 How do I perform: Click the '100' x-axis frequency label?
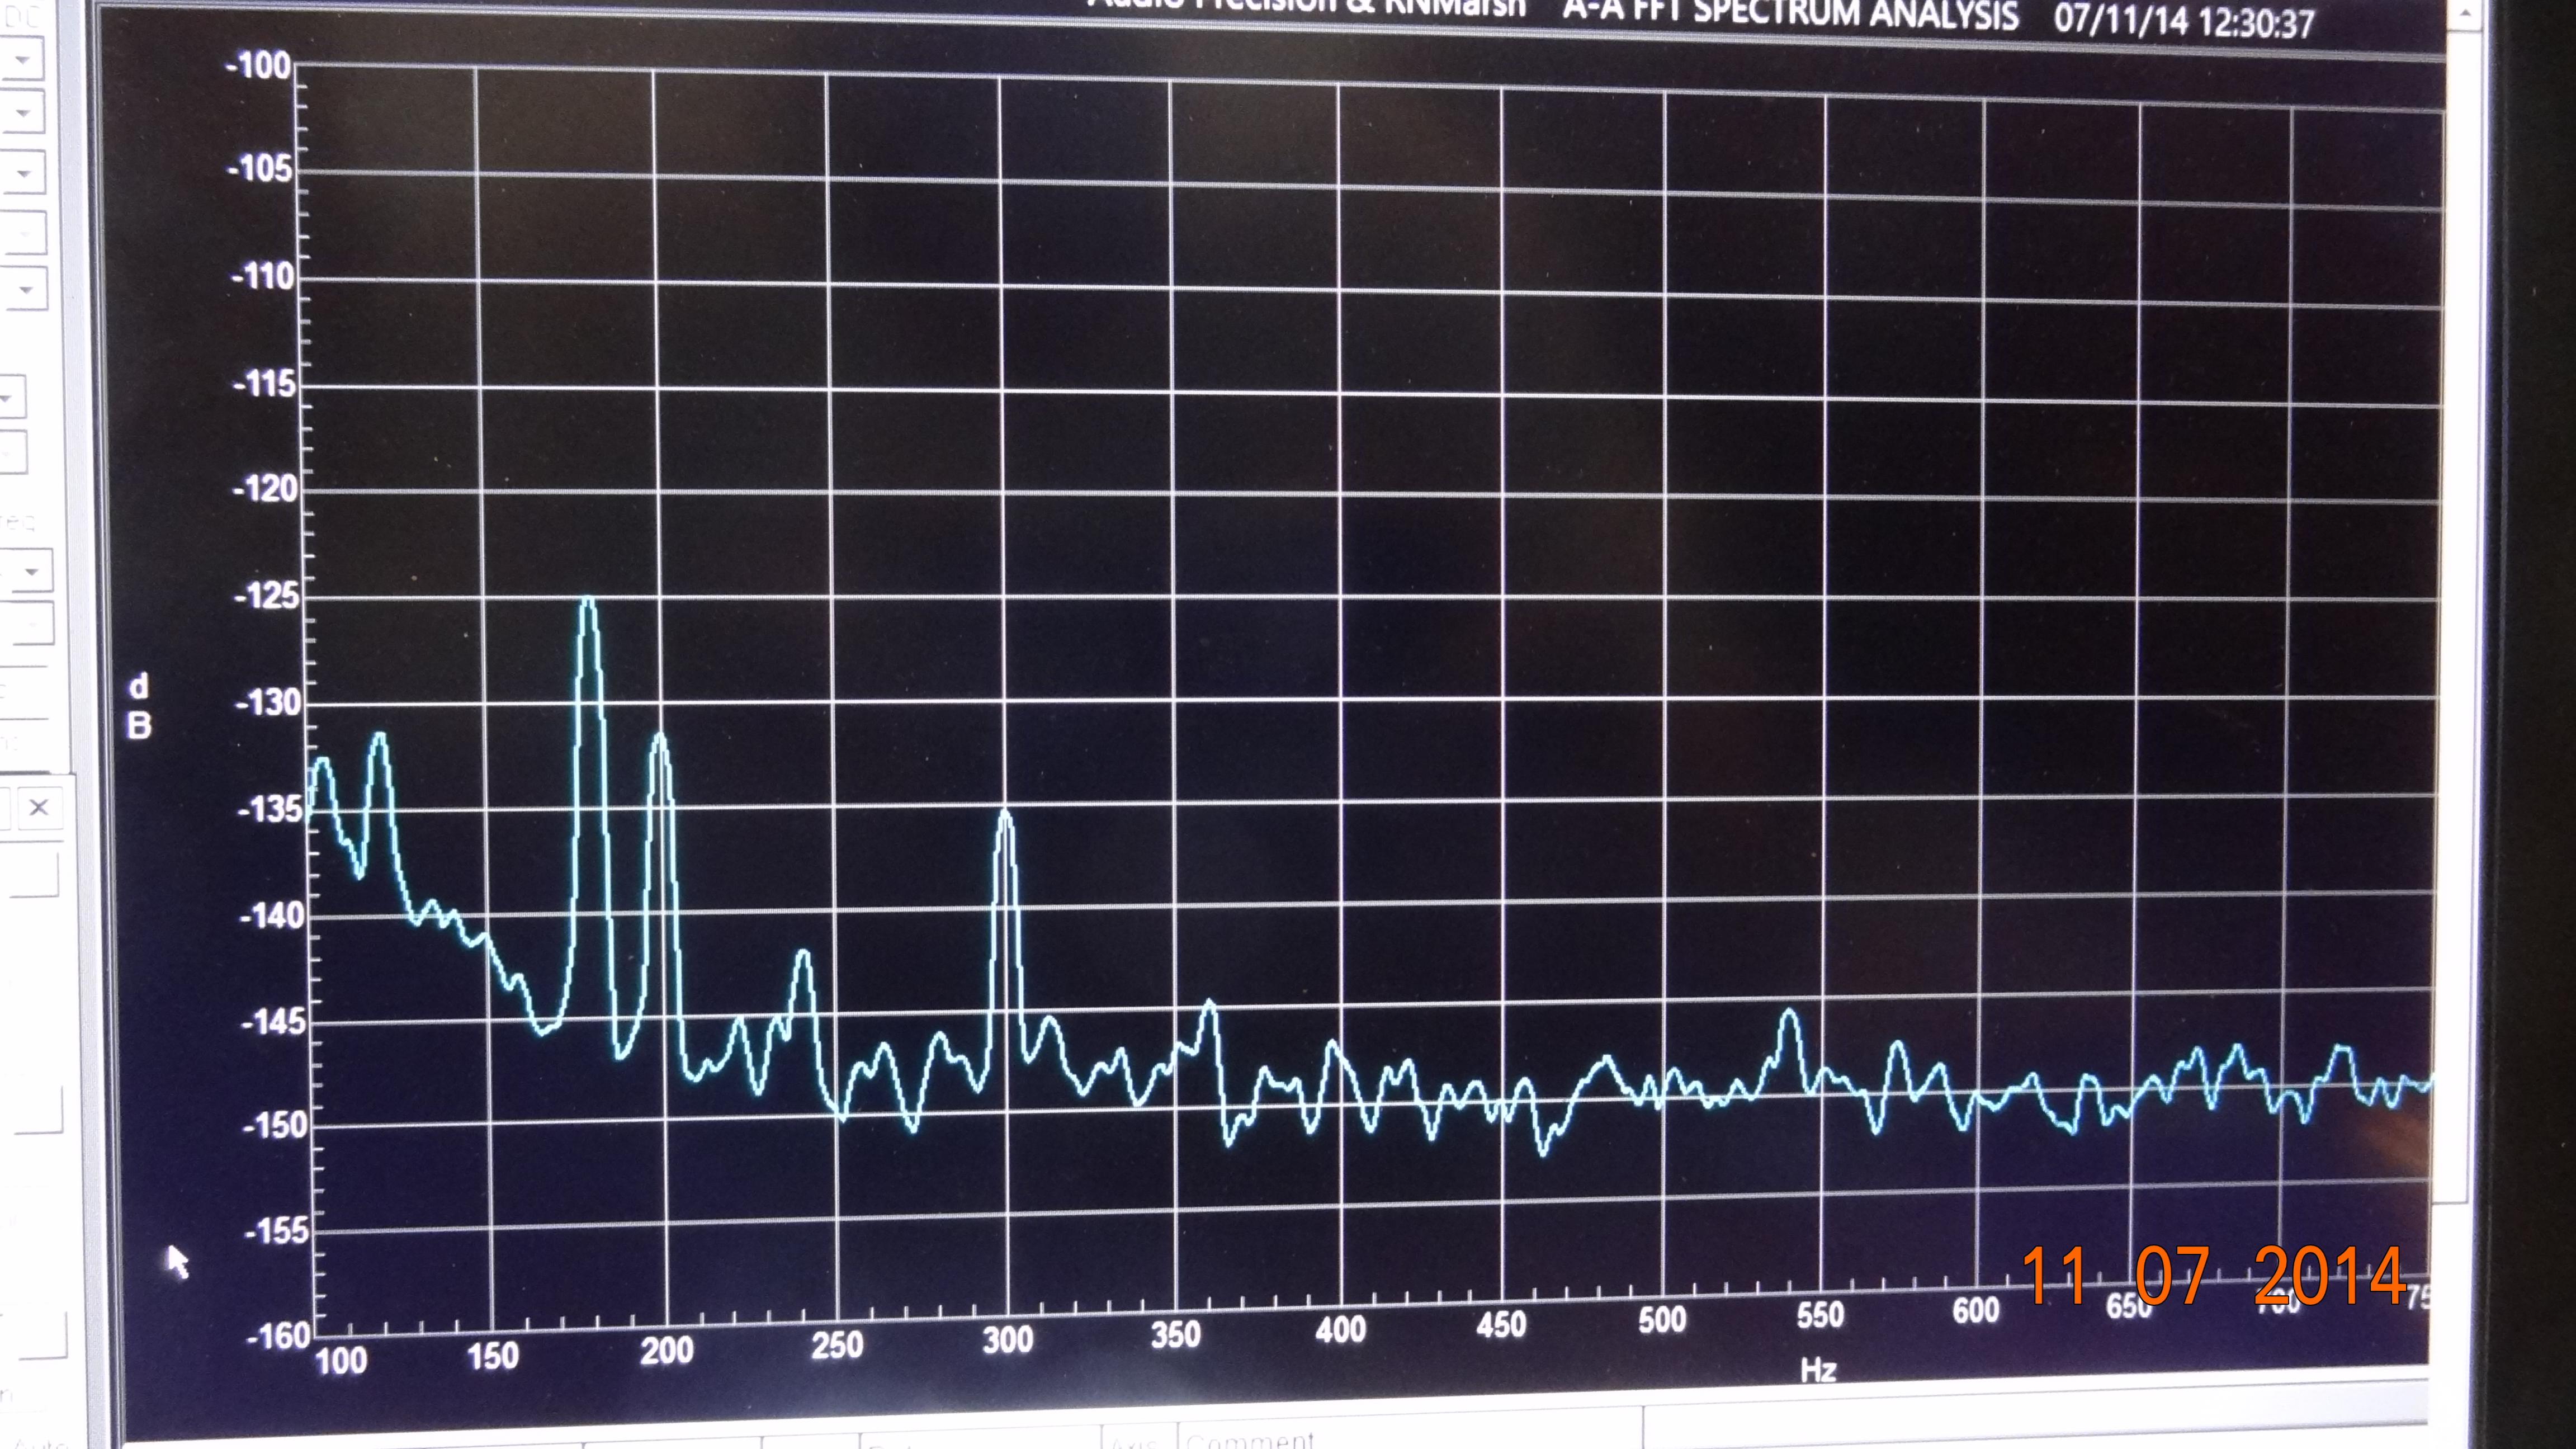(x=341, y=1361)
